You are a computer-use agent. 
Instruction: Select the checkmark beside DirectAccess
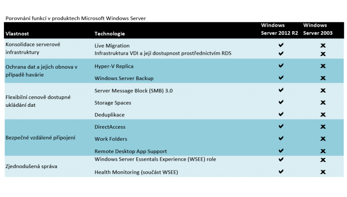pyautogui.click(x=281, y=127)
